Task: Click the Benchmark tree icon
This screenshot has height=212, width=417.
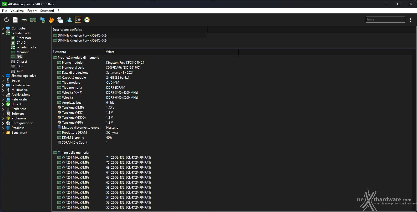Action: 8,133
